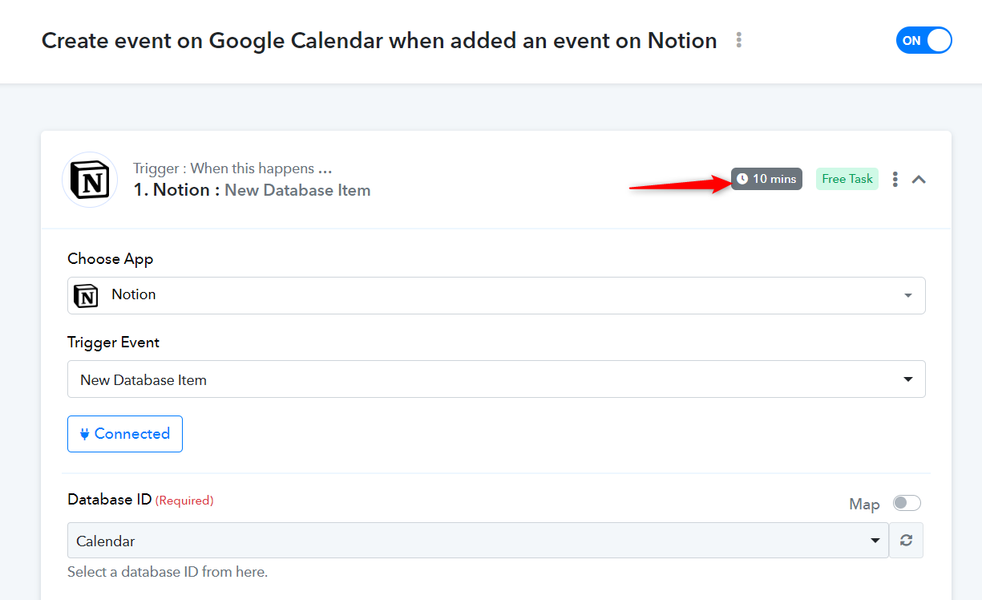982x600 pixels.
Task: Collapse the Notion trigger step
Action: [x=919, y=180]
